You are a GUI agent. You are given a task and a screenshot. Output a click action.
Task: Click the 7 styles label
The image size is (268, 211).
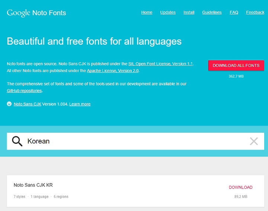(19, 197)
